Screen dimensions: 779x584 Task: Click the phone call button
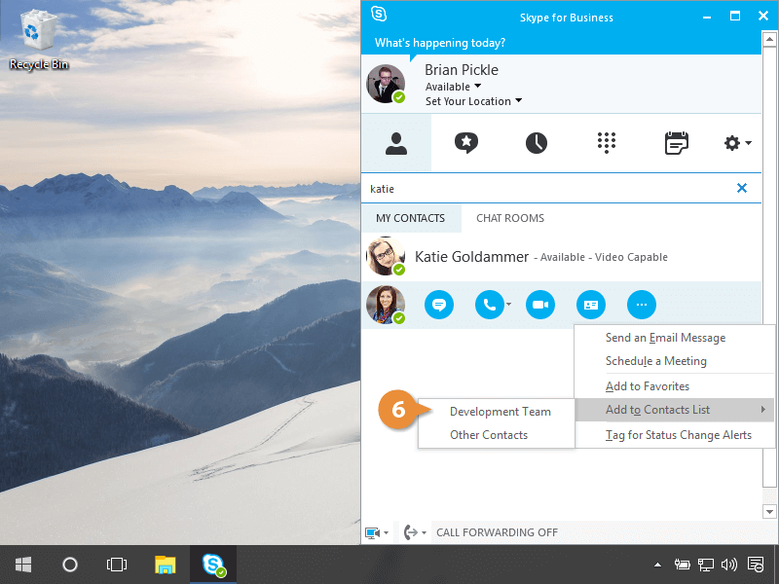tap(489, 305)
